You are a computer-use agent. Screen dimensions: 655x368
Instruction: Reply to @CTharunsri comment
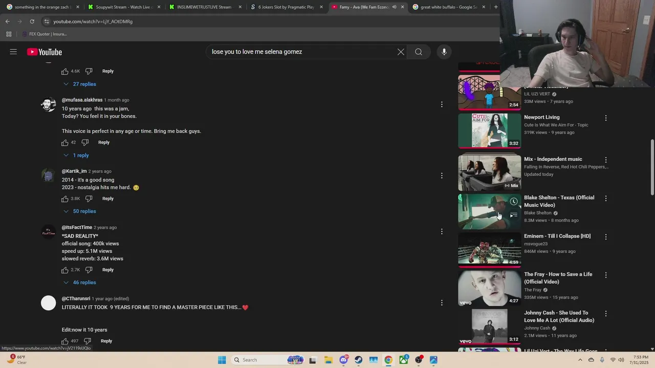[x=106, y=341]
